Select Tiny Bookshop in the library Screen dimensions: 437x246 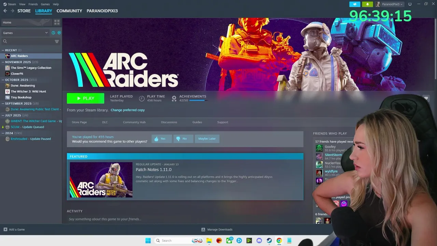21,97
